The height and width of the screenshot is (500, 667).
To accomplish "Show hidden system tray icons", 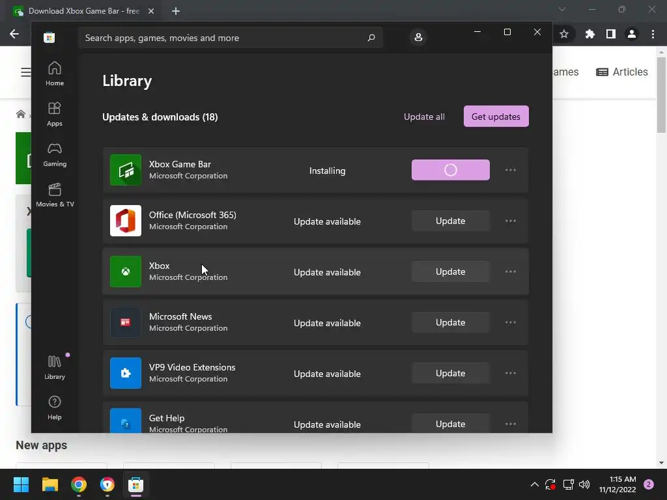I will coord(535,484).
